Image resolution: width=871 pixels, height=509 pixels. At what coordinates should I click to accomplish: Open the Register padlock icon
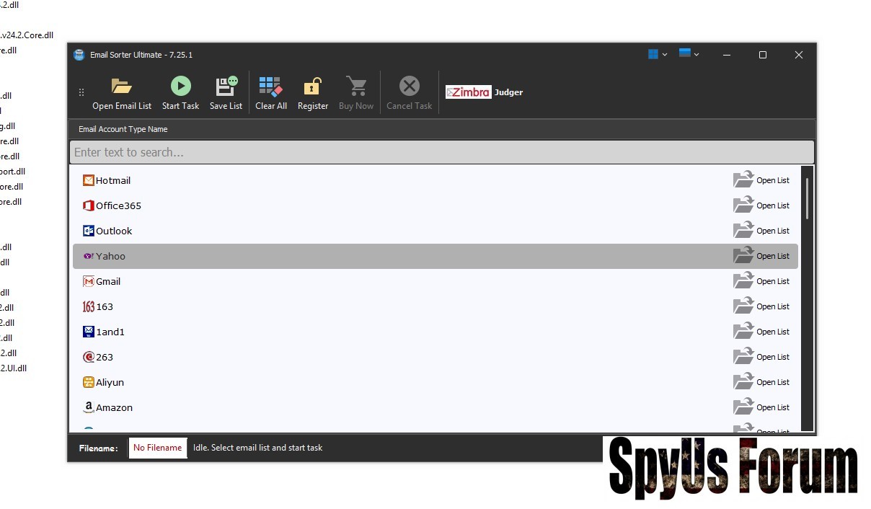coord(312,87)
